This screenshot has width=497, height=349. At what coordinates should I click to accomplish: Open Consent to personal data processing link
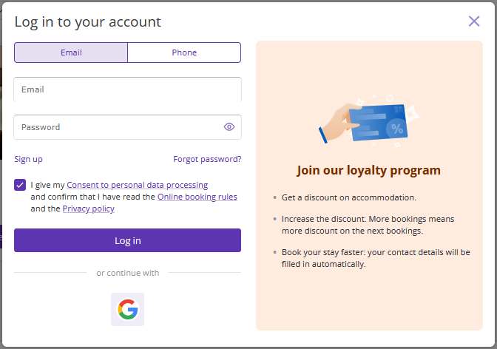[138, 185]
